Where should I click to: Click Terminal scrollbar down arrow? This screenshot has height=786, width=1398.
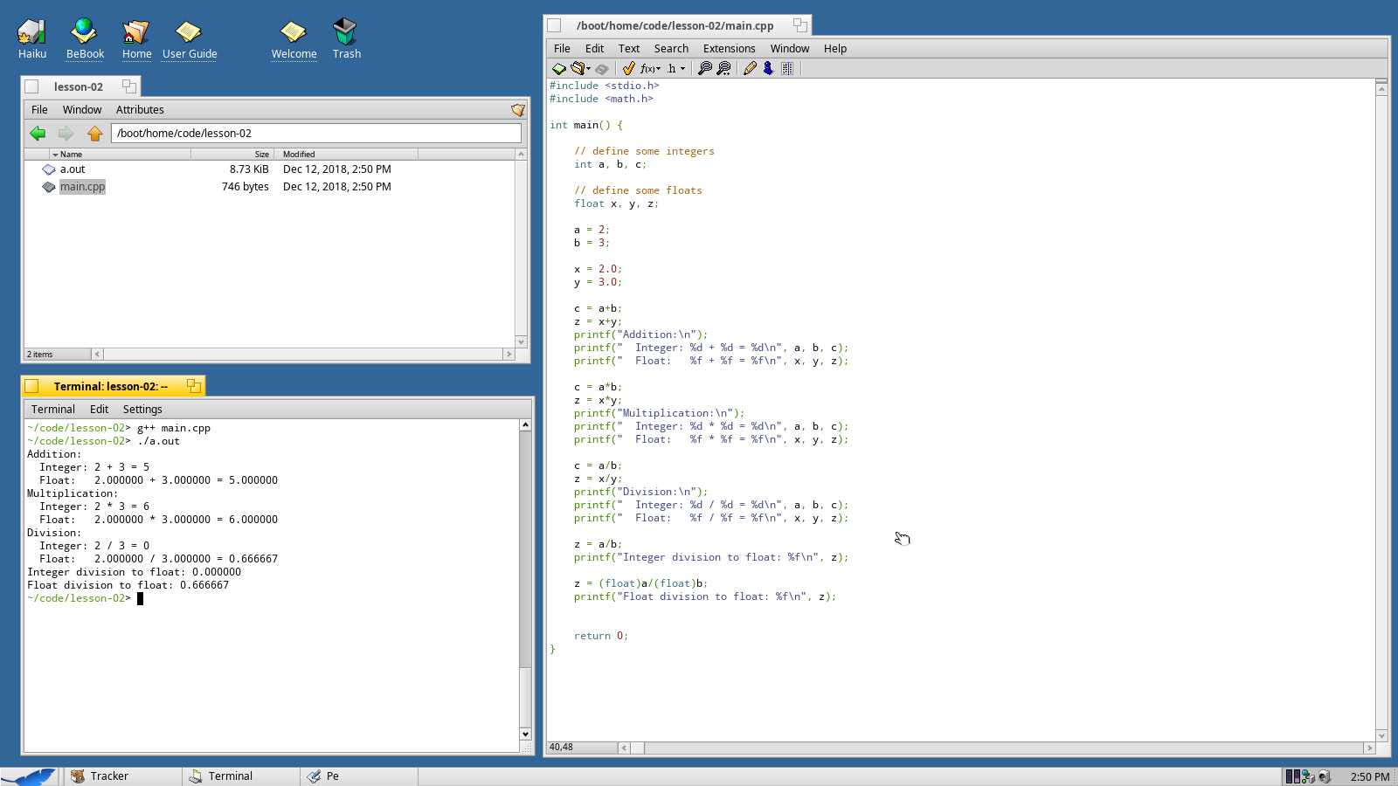[x=525, y=734]
